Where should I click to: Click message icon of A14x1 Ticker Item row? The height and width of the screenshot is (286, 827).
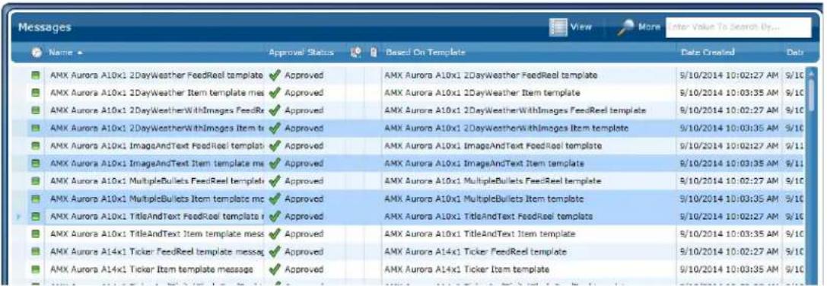[36, 269]
